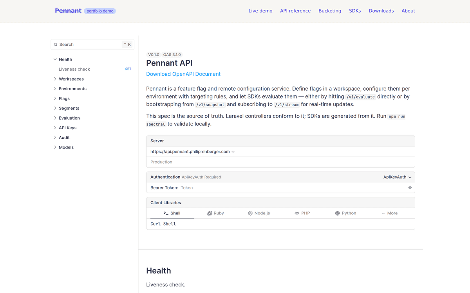Click the /v1/evaluate inline code
This screenshot has height=293, width=470.
click(x=361, y=97)
